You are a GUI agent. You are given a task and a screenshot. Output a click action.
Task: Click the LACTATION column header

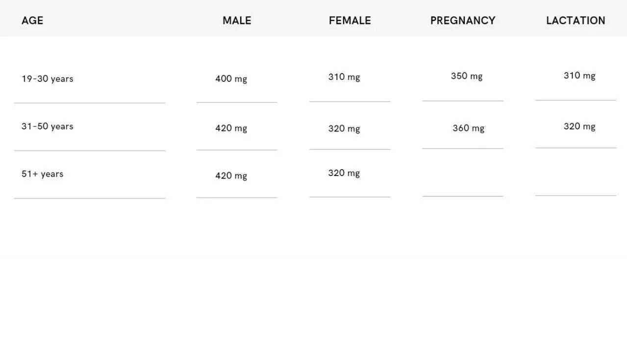click(576, 21)
